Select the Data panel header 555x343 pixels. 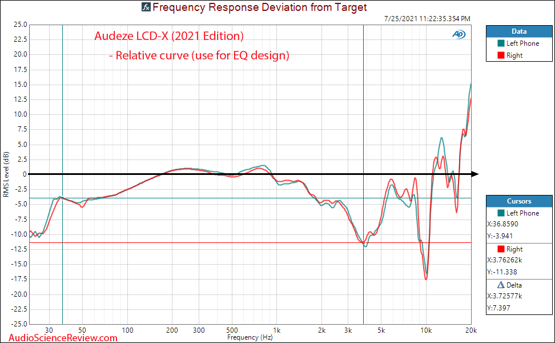[519, 31]
